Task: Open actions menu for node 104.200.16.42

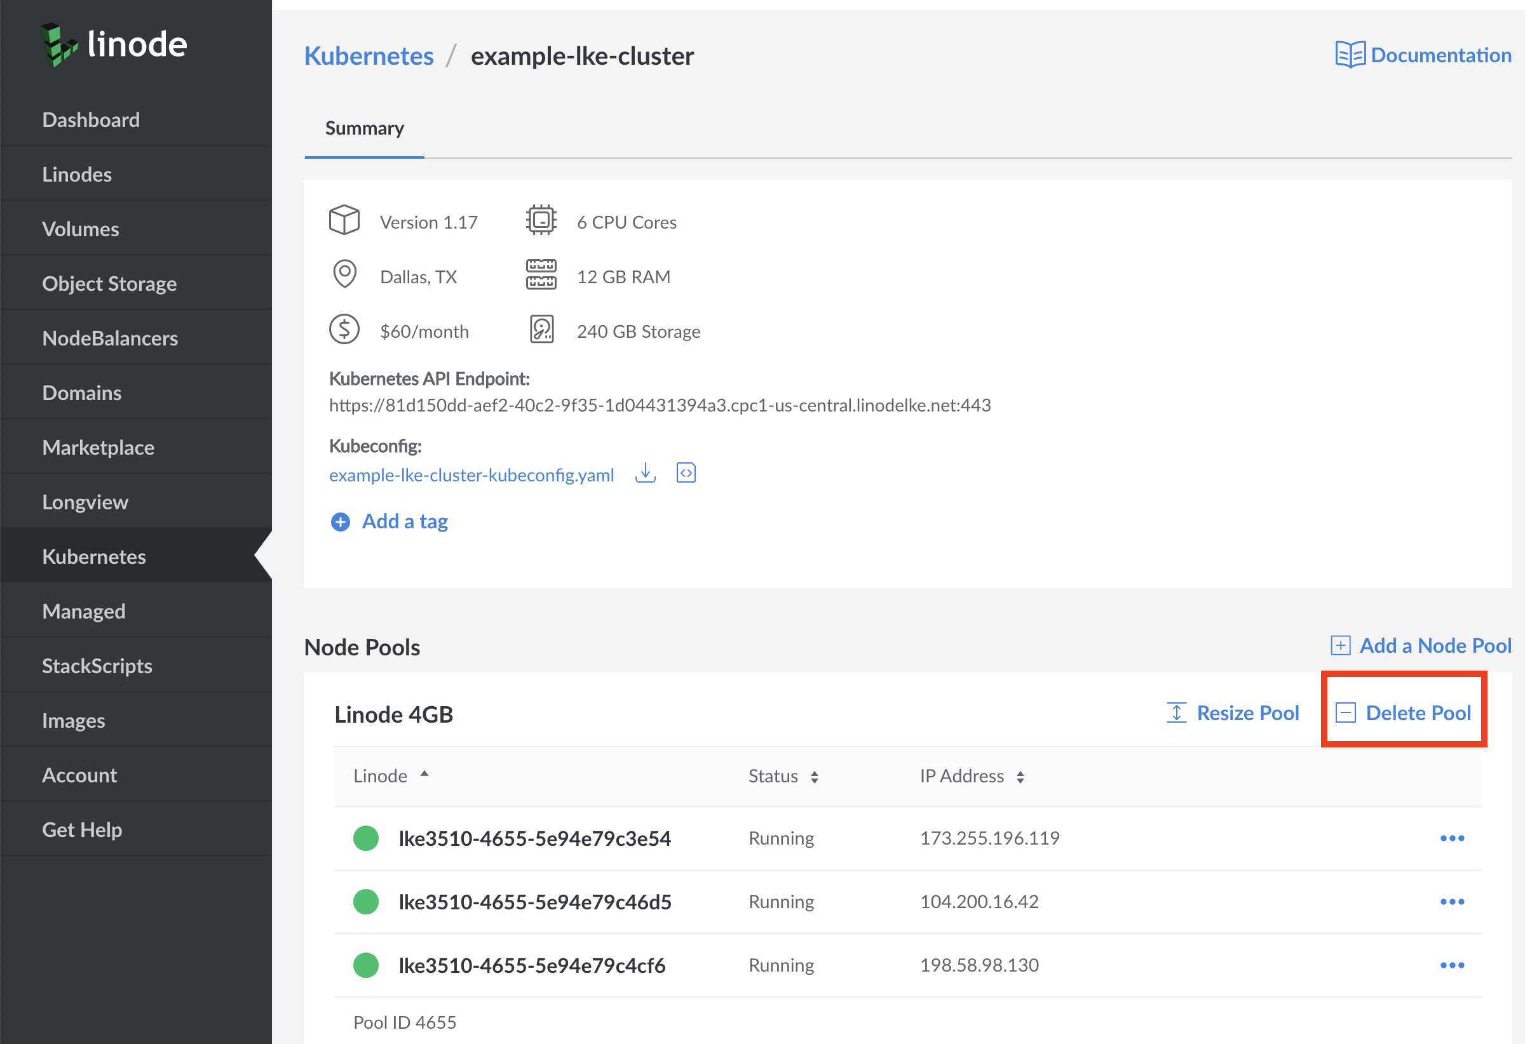Action: (1451, 902)
